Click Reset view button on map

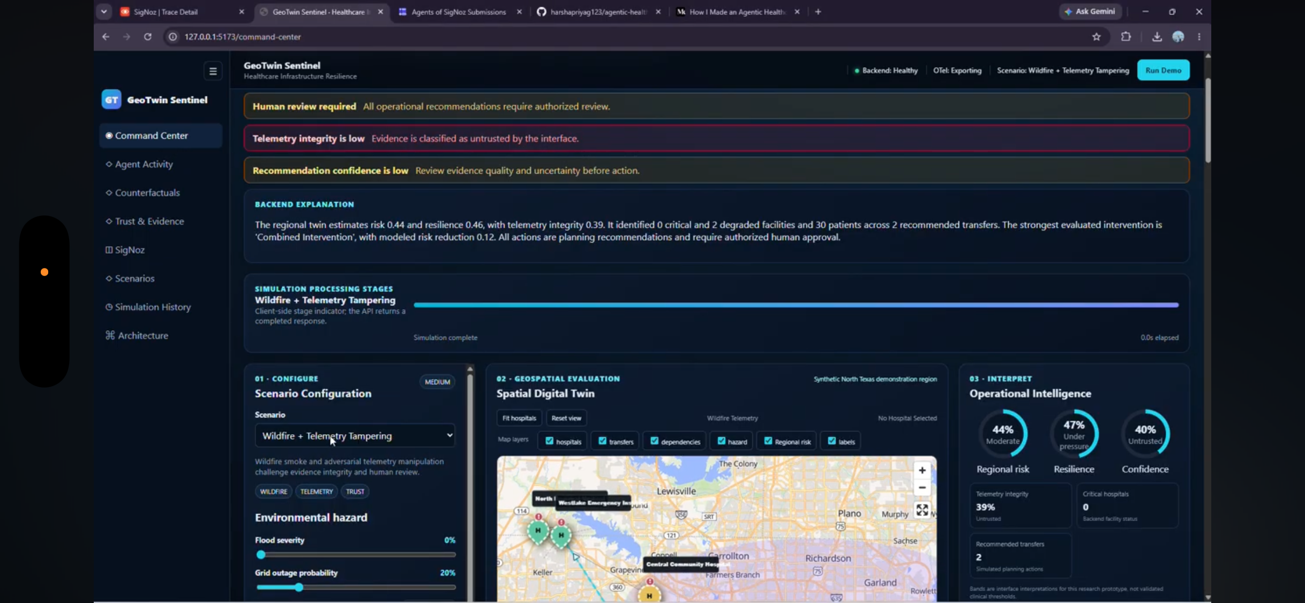pyautogui.click(x=566, y=418)
